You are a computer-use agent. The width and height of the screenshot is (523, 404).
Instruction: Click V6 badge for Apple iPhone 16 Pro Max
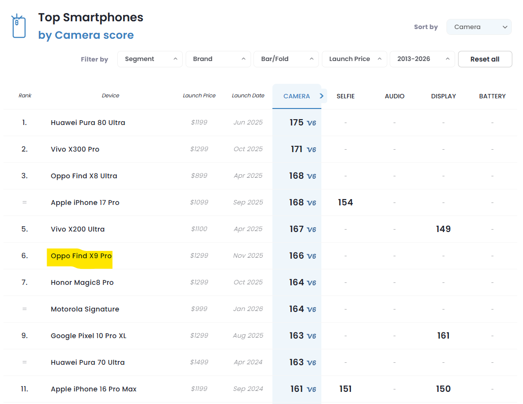point(311,389)
